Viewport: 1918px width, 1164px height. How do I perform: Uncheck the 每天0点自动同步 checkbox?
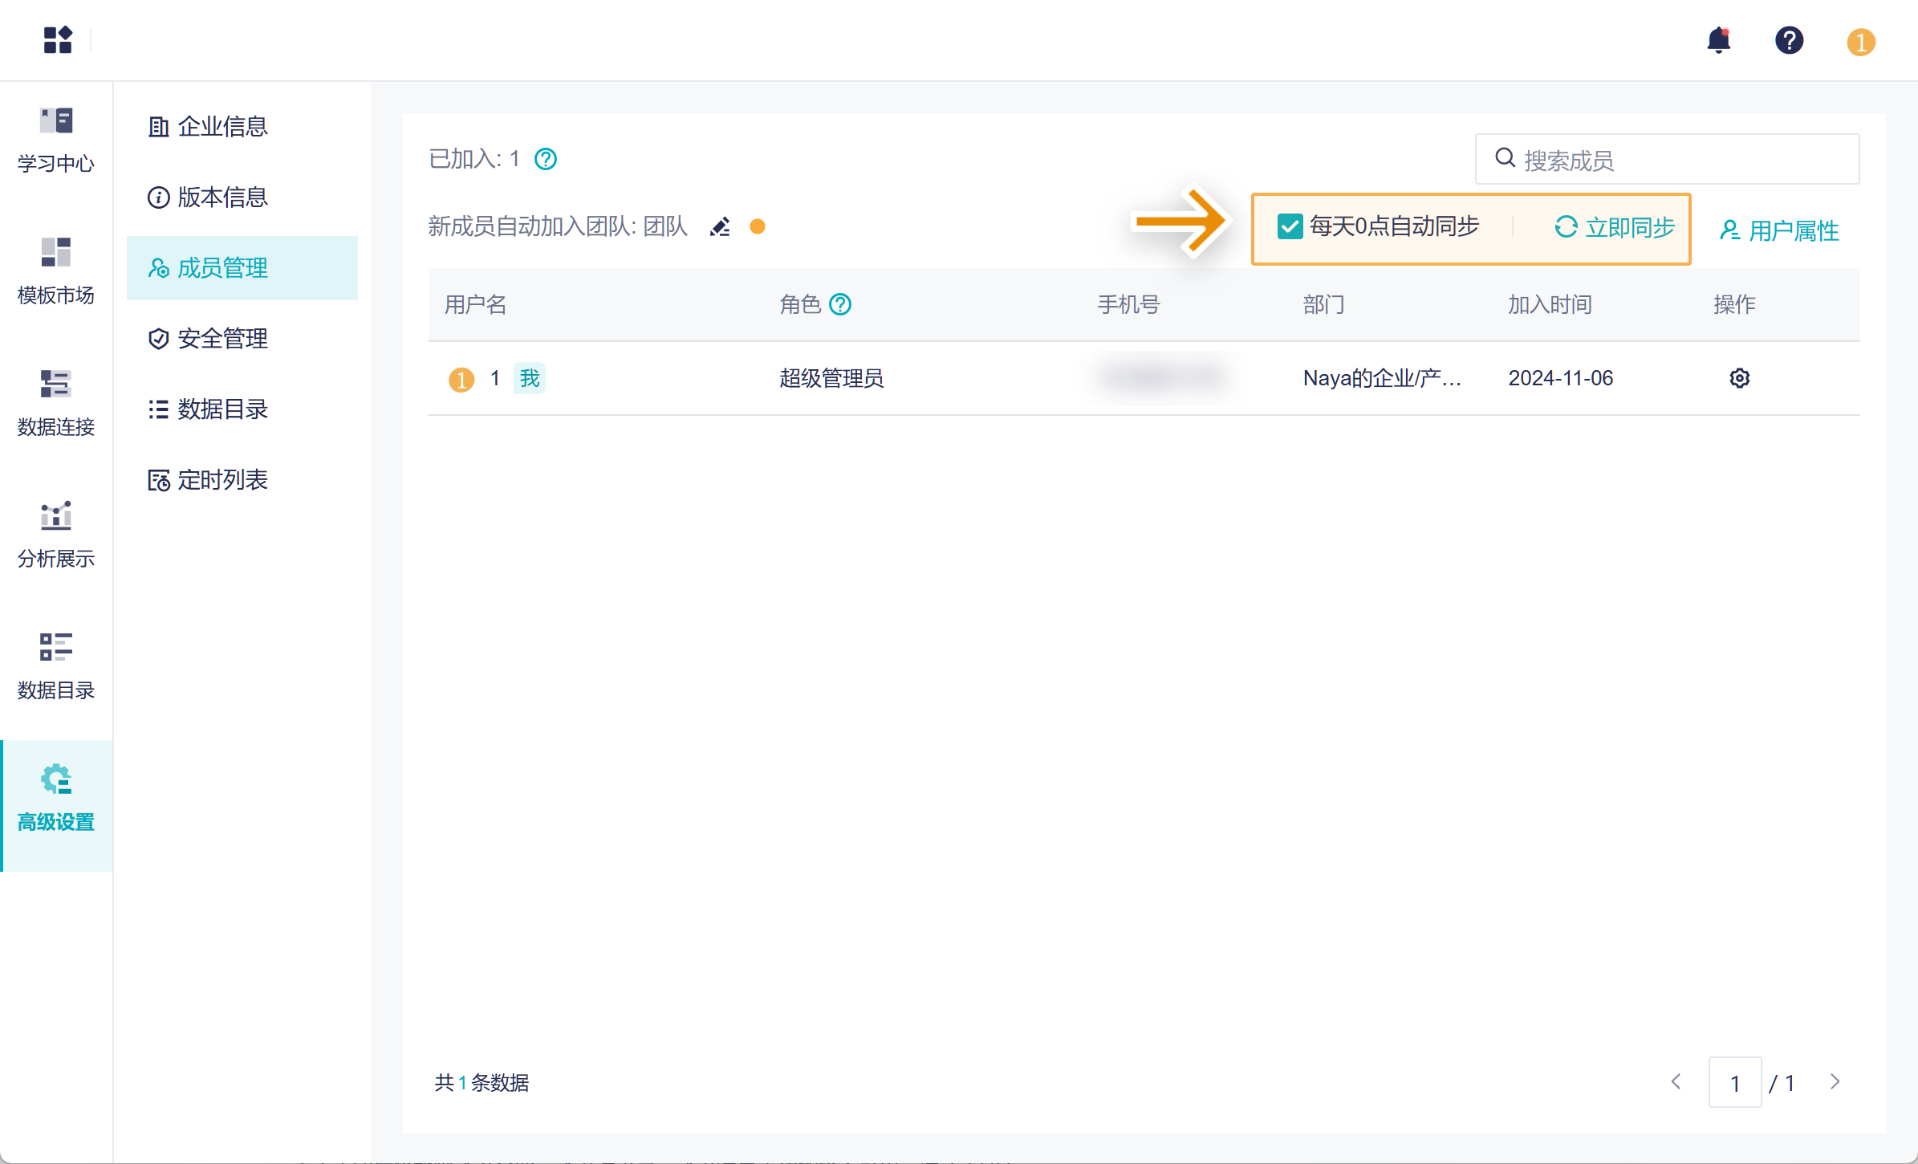click(1290, 227)
